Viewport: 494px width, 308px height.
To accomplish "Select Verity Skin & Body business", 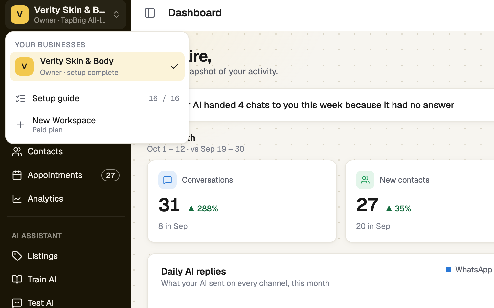I will click(x=97, y=67).
